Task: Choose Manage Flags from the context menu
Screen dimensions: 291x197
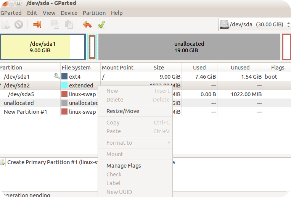Action: click(x=135, y=166)
